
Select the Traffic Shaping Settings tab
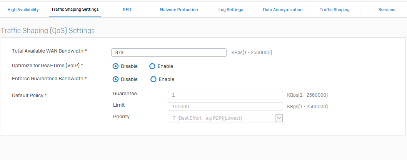75,9
